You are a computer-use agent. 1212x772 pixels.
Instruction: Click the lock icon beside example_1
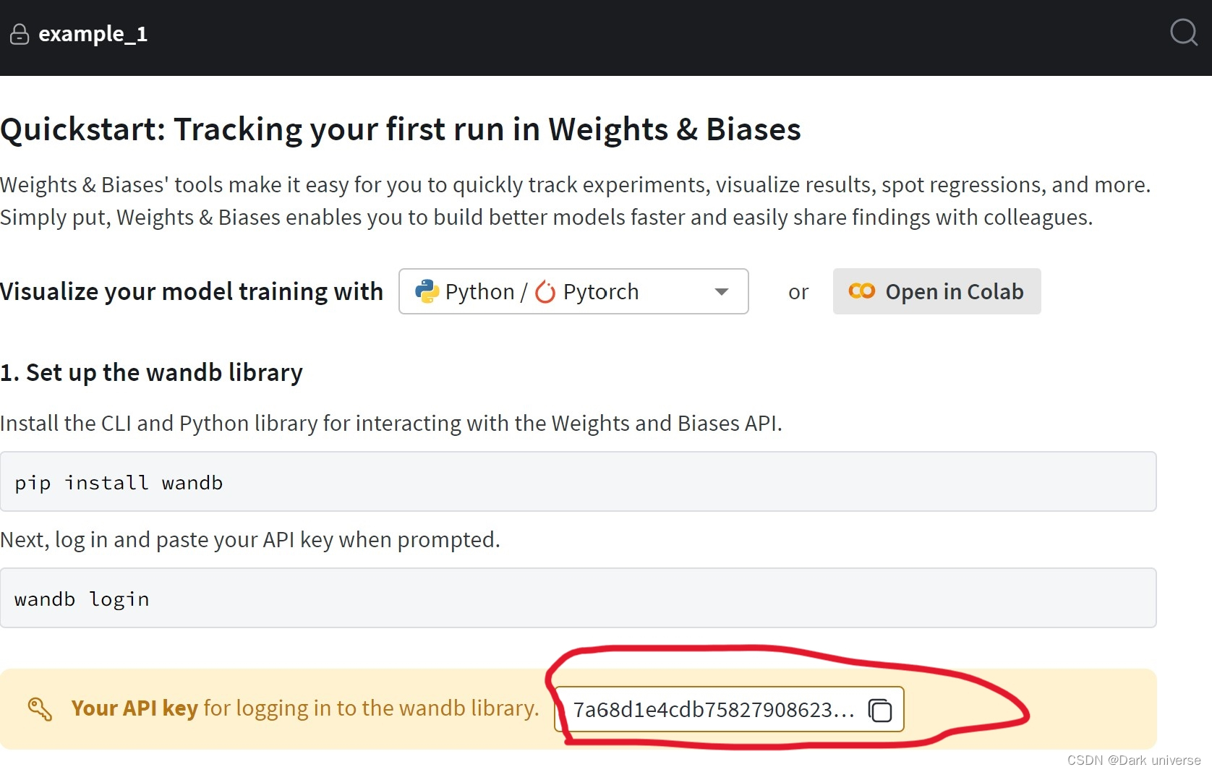(x=20, y=34)
